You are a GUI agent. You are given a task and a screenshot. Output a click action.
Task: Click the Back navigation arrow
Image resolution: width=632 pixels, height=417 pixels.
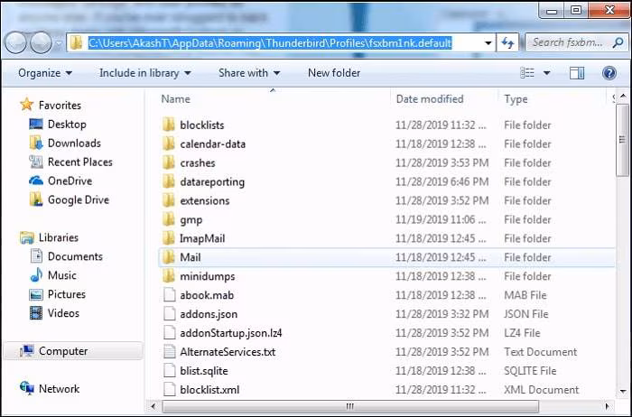point(16,42)
